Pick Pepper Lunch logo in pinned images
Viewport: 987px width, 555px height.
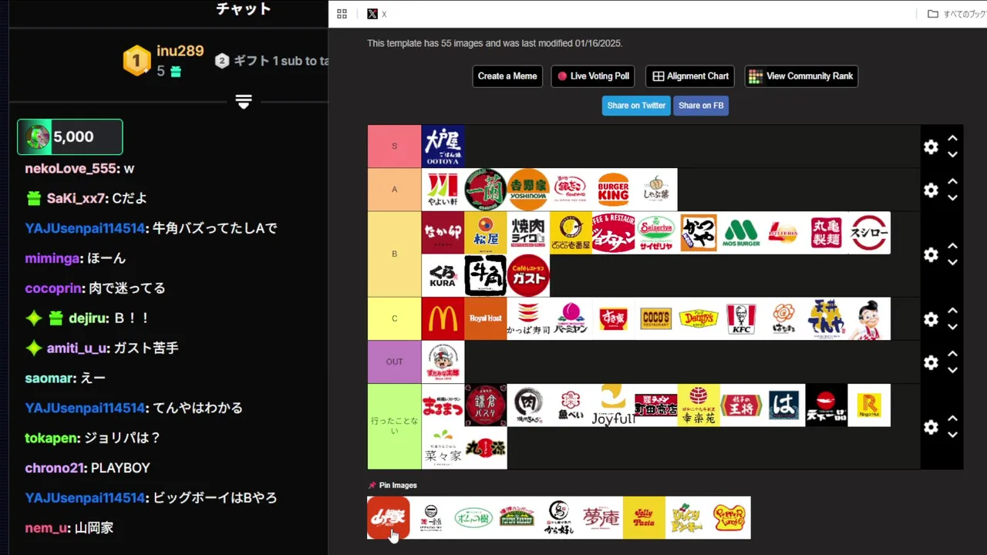(x=729, y=518)
